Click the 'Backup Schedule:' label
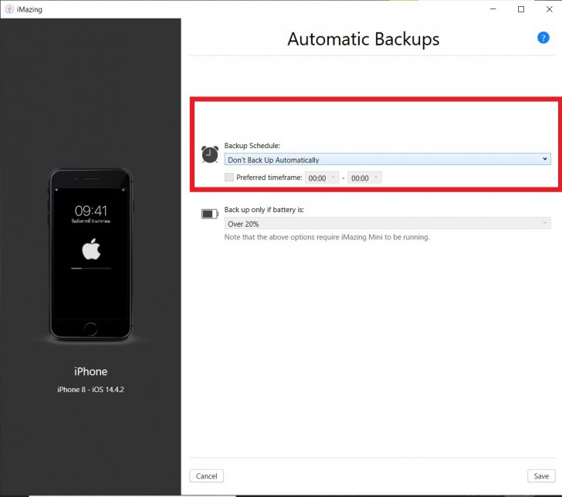562x497 pixels. [252, 146]
